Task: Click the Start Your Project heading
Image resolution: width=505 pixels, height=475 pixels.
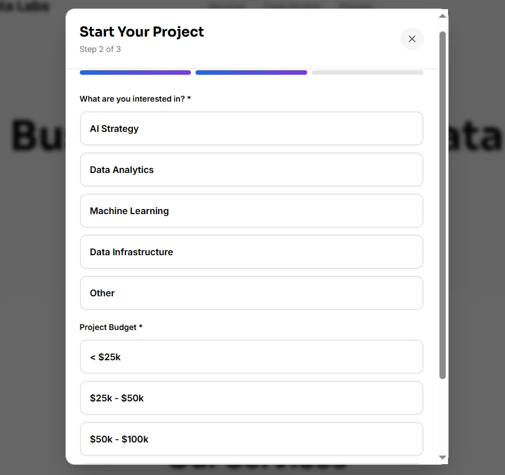Action: tap(142, 32)
